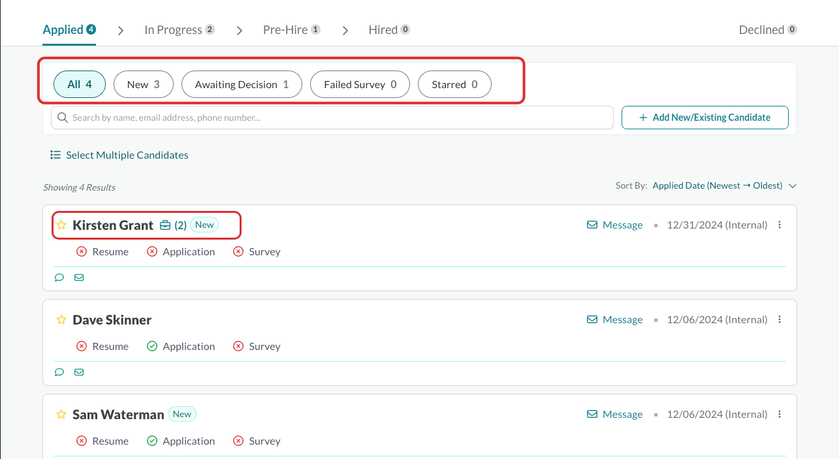839x459 pixels.
Task: Focus the candidate search field
Action: point(332,118)
